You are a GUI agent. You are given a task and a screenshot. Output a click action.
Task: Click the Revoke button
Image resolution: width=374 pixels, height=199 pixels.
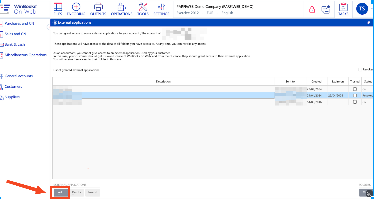pyautogui.click(x=77, y=192)
